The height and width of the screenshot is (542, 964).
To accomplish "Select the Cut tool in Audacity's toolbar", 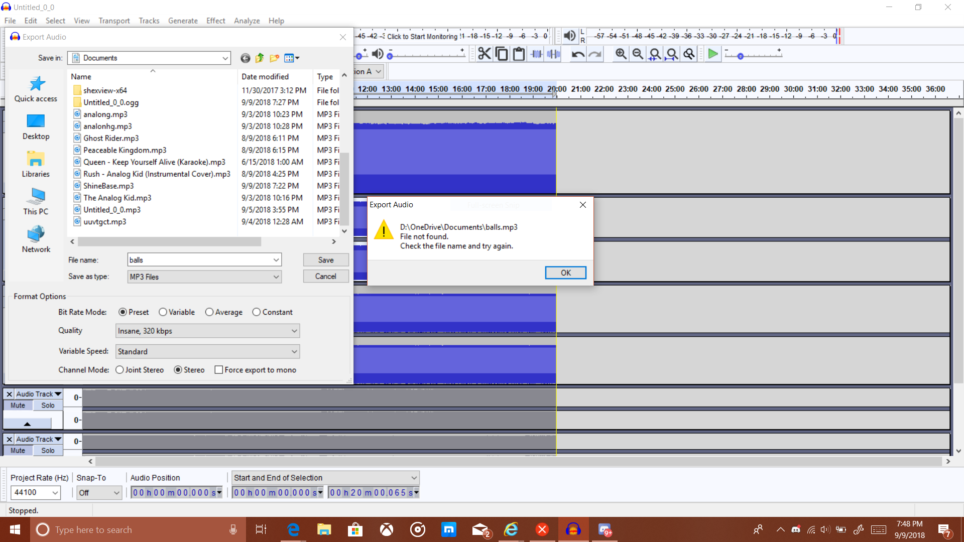I will (x=484, y=54).
